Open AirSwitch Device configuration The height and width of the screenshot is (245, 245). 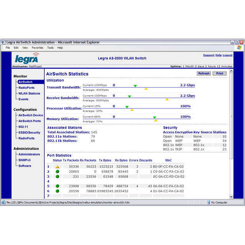[31, 115]
